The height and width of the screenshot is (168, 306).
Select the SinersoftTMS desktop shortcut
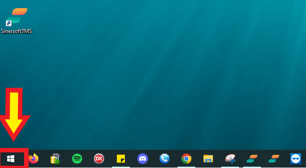pos(17,20)
